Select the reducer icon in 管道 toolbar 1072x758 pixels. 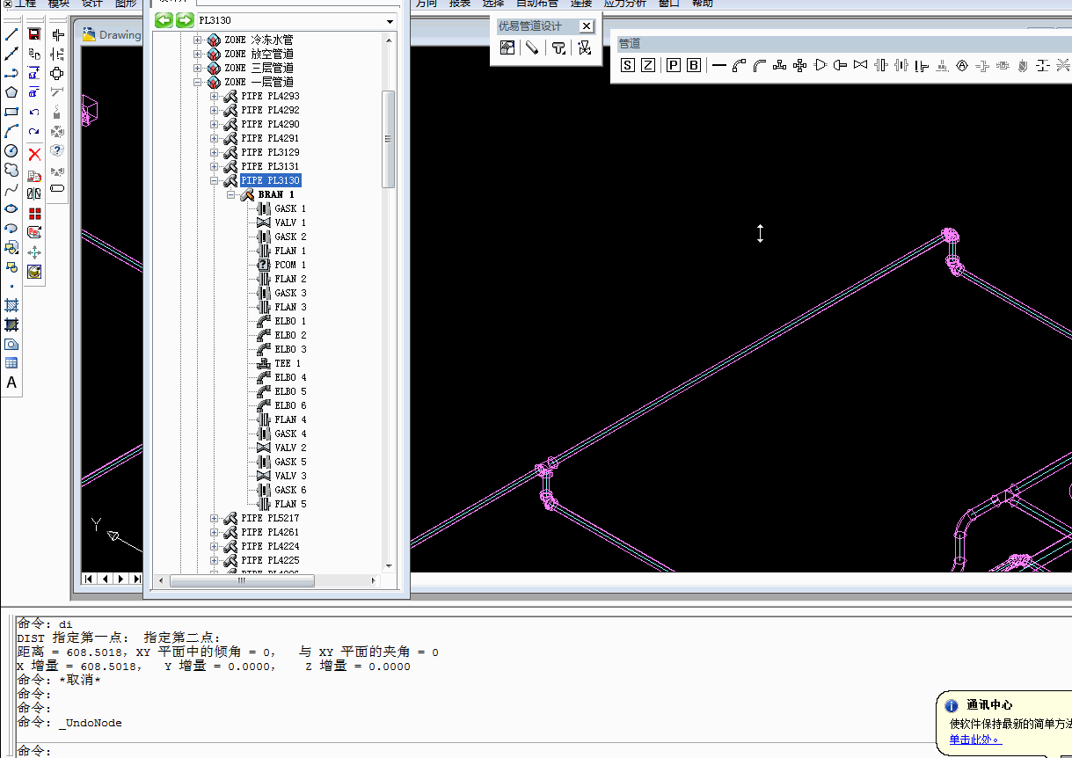click(820, 65)
